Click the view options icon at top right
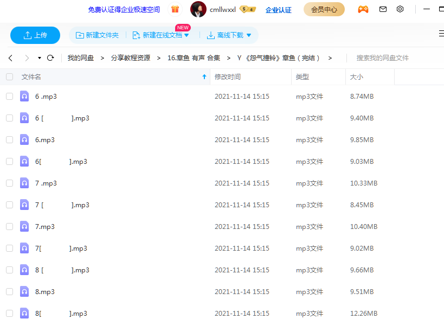Screen dimensions: 444x325 pyautogui.click(x=441, y=34)
